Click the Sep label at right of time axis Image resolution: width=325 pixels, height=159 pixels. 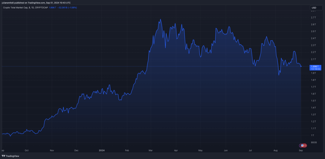click(x=301, y=150)
